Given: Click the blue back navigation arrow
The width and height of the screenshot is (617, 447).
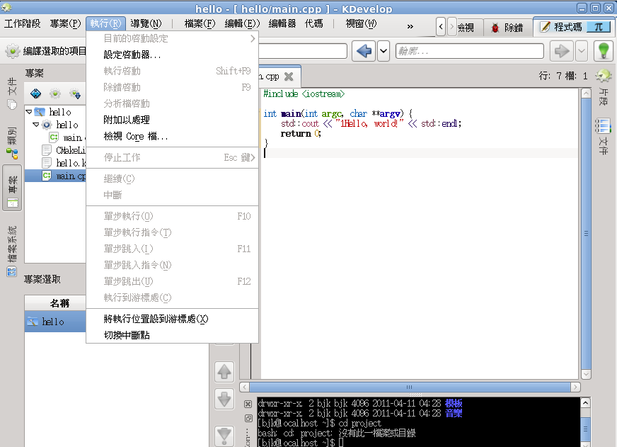Looking at the screenshot, I should coord(364,51).
